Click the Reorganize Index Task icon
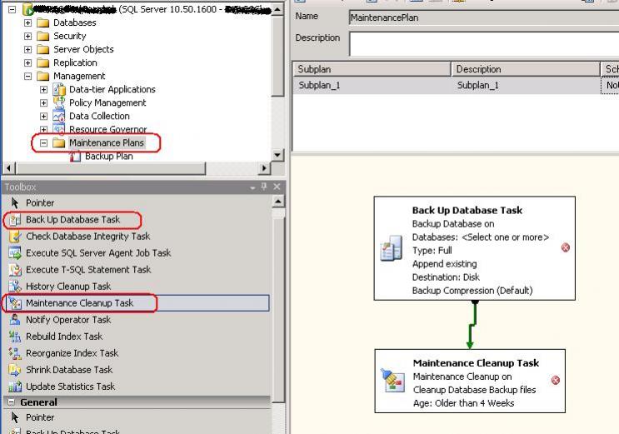The height and width of the screenshot is (434, 619). 15,353
